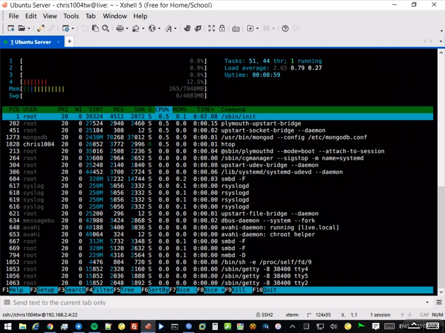
Task: Open the Tools menu
Action: (71, 16)
